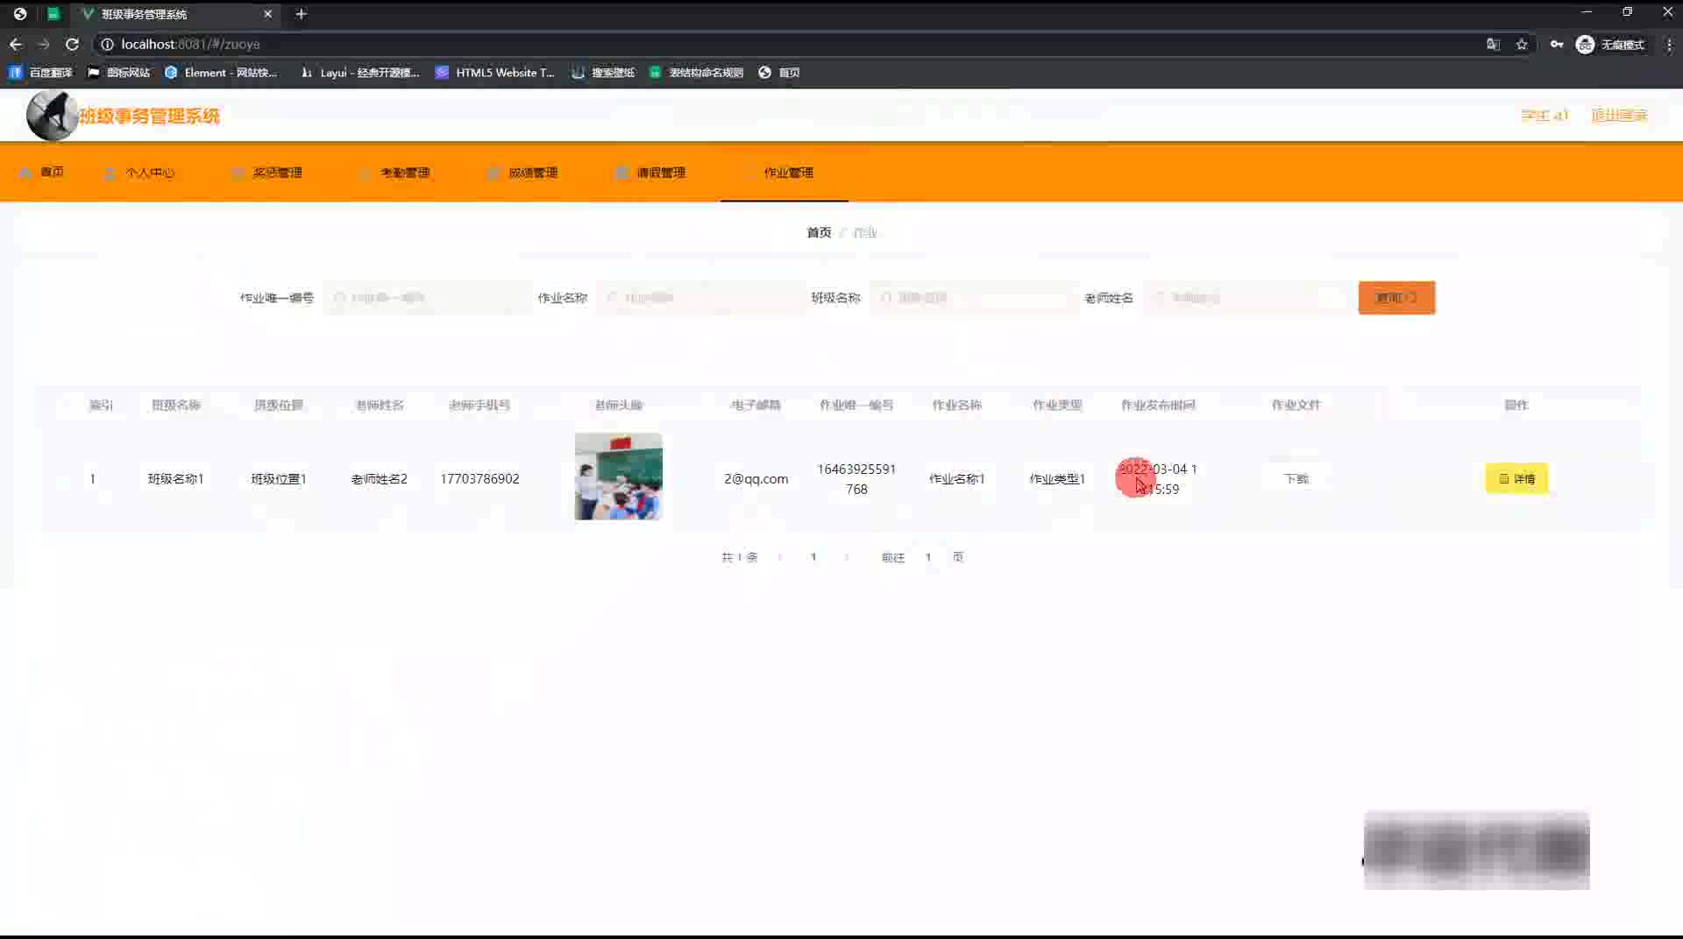Open the Chrome three-dot menu
1683x939 pixels.
1669,44
